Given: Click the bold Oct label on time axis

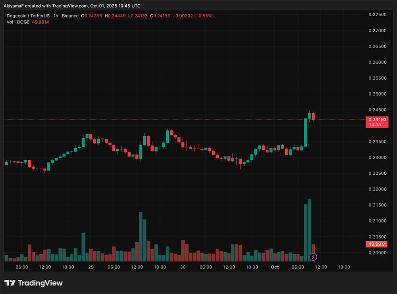Looking at the screenshot, I should (275, 267).
